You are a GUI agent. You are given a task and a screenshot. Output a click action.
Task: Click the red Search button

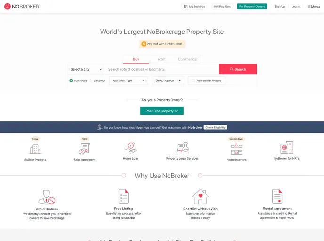tap(238, 69)
